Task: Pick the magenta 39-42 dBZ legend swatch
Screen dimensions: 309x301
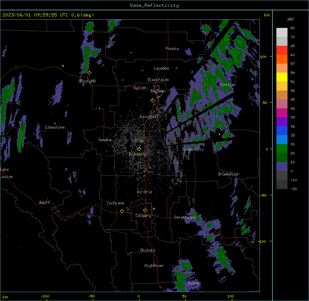Action: pos(282,113)
